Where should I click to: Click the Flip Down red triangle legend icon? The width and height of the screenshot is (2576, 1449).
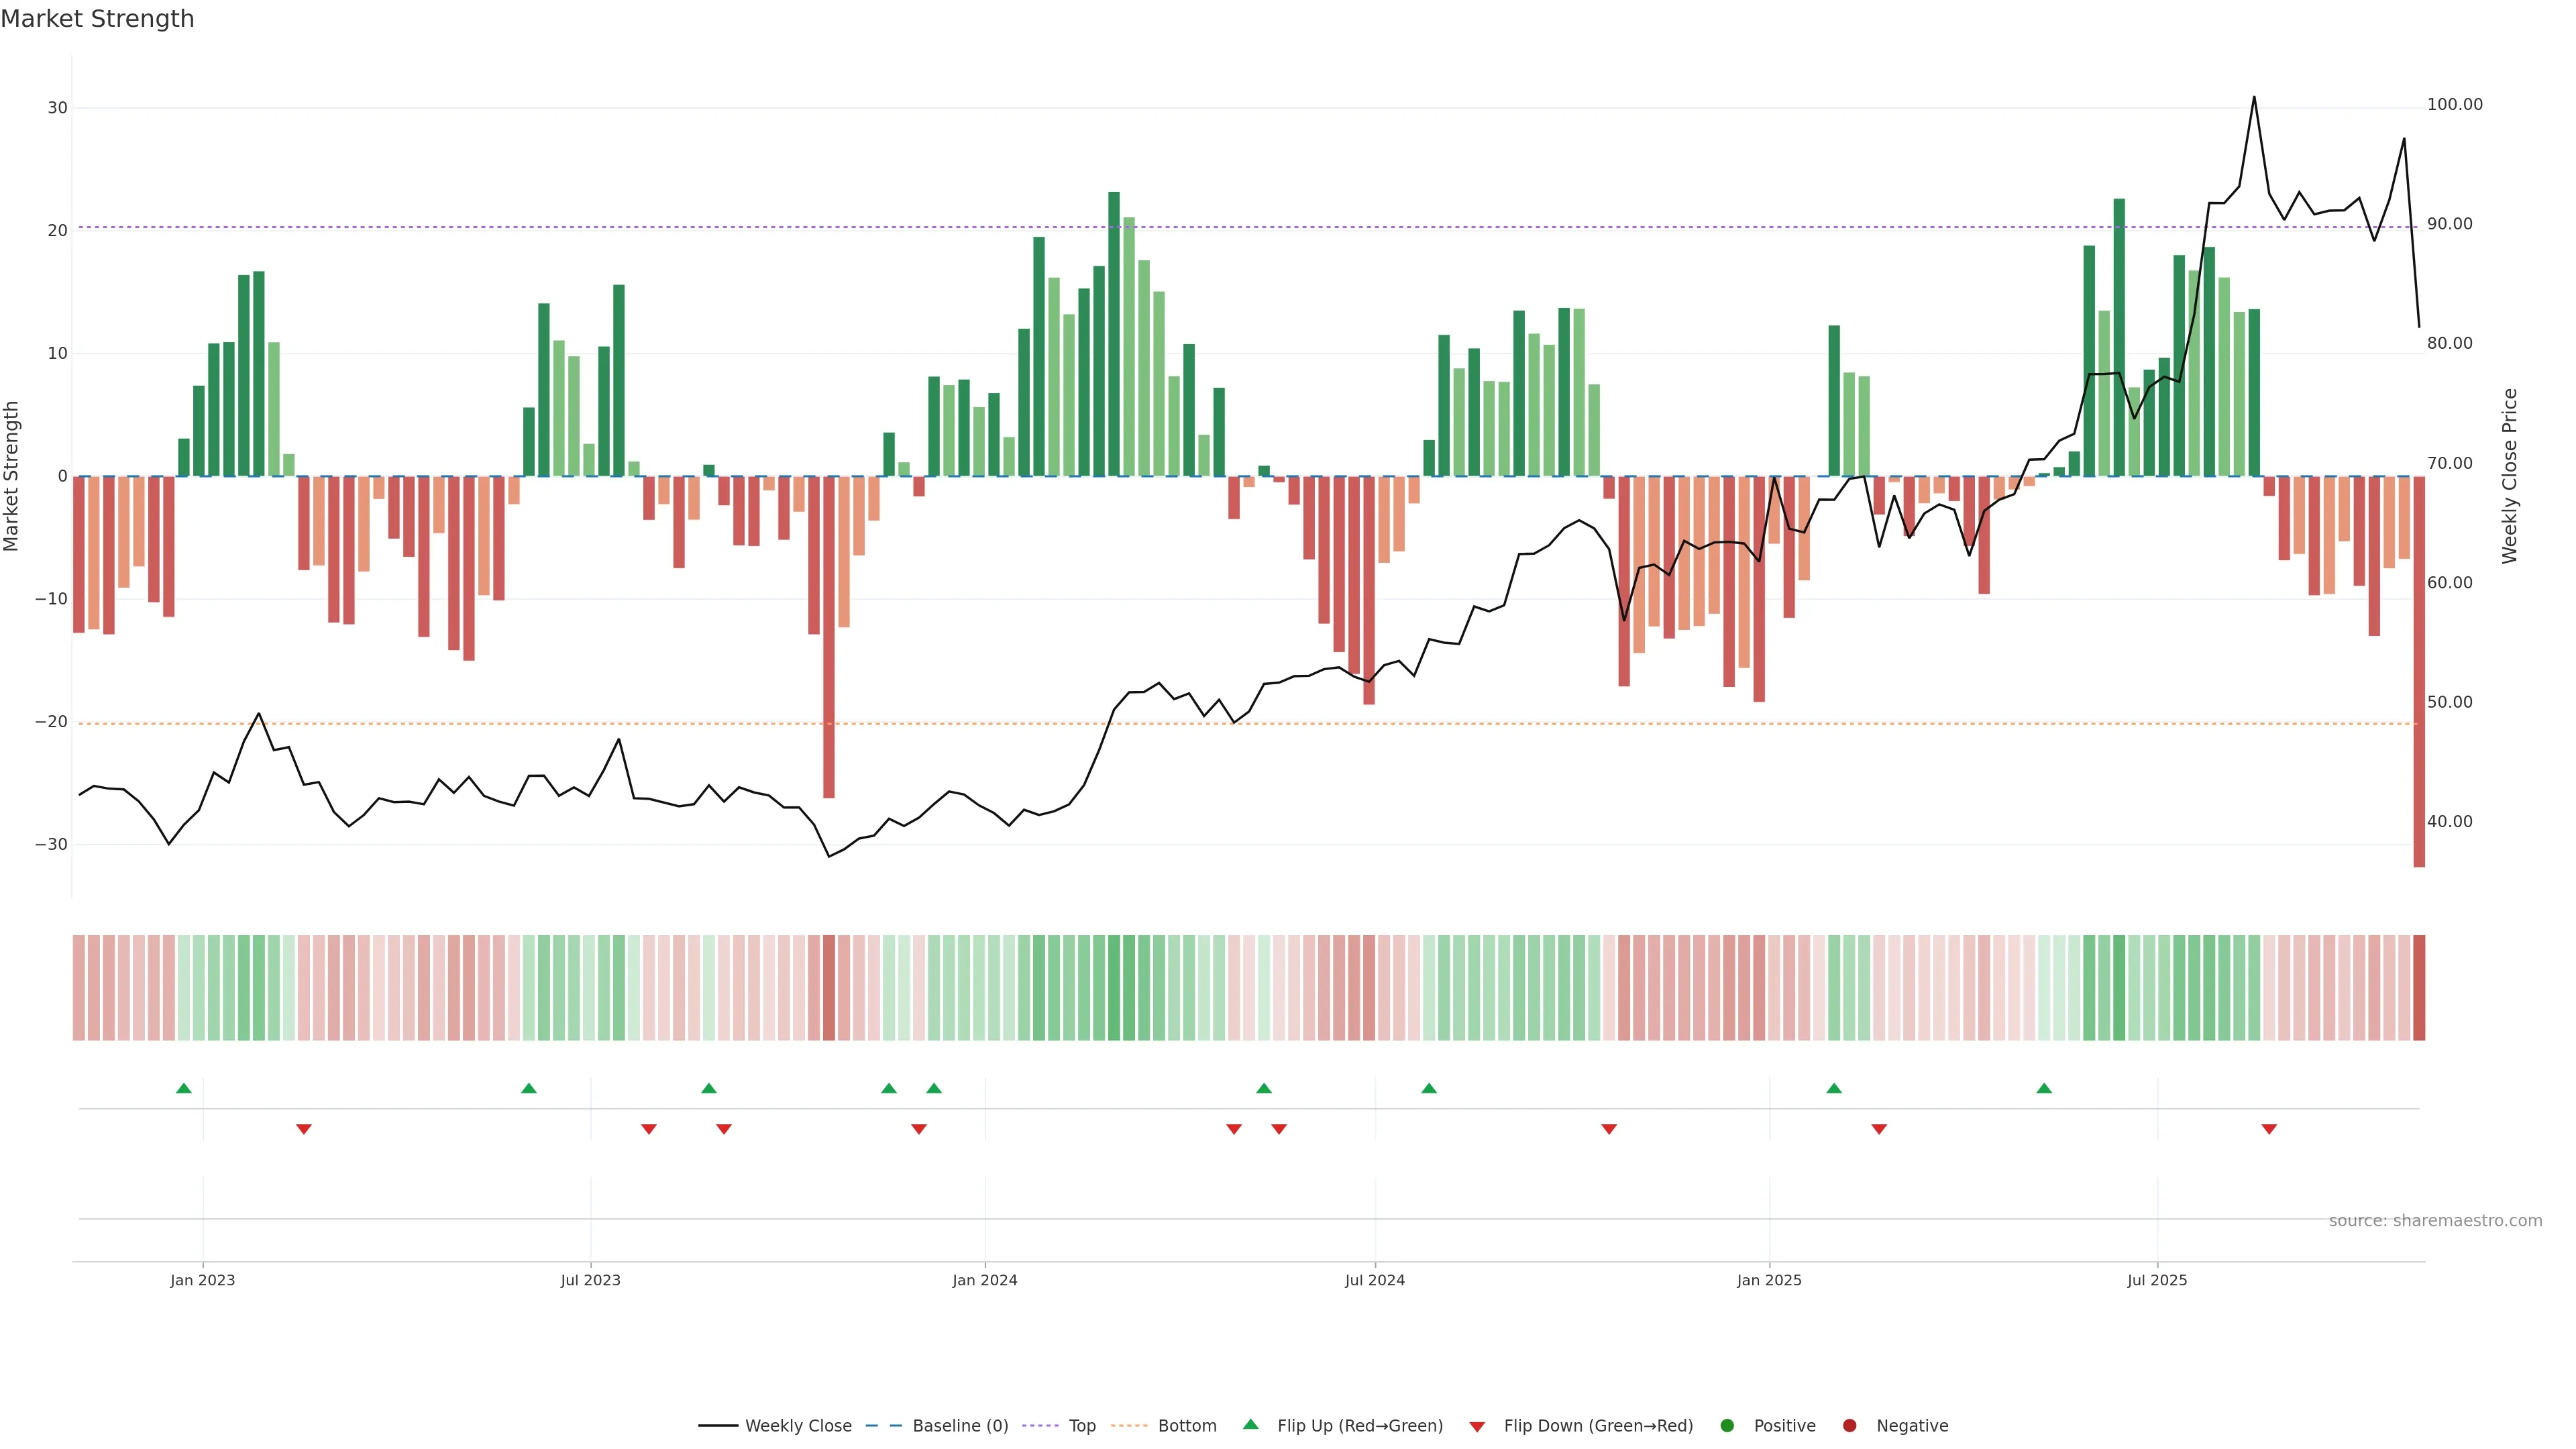click(1477, 1426)
